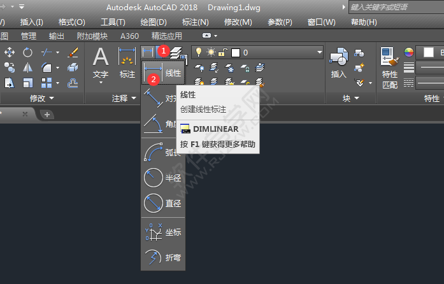Click the Create Block icon
Viewport: 444px width, 284px height.
359,53
